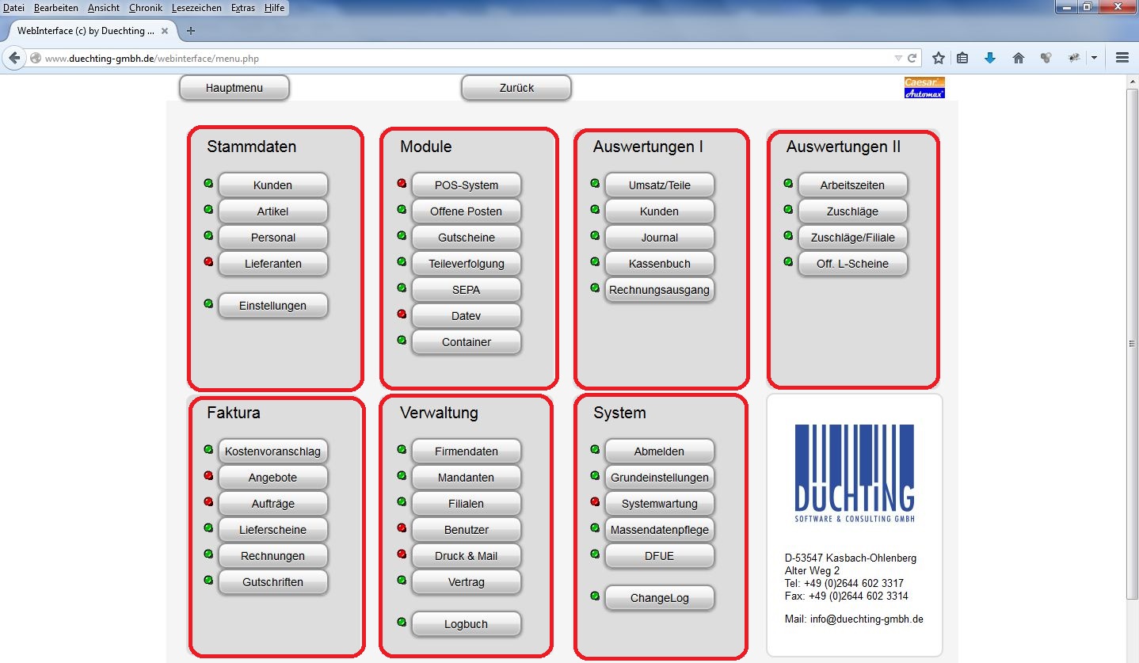Click the Hauptmenu button

(234, 88)
